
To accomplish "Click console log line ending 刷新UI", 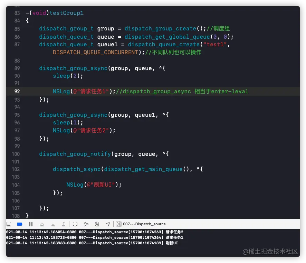I will tap(92, 243).
